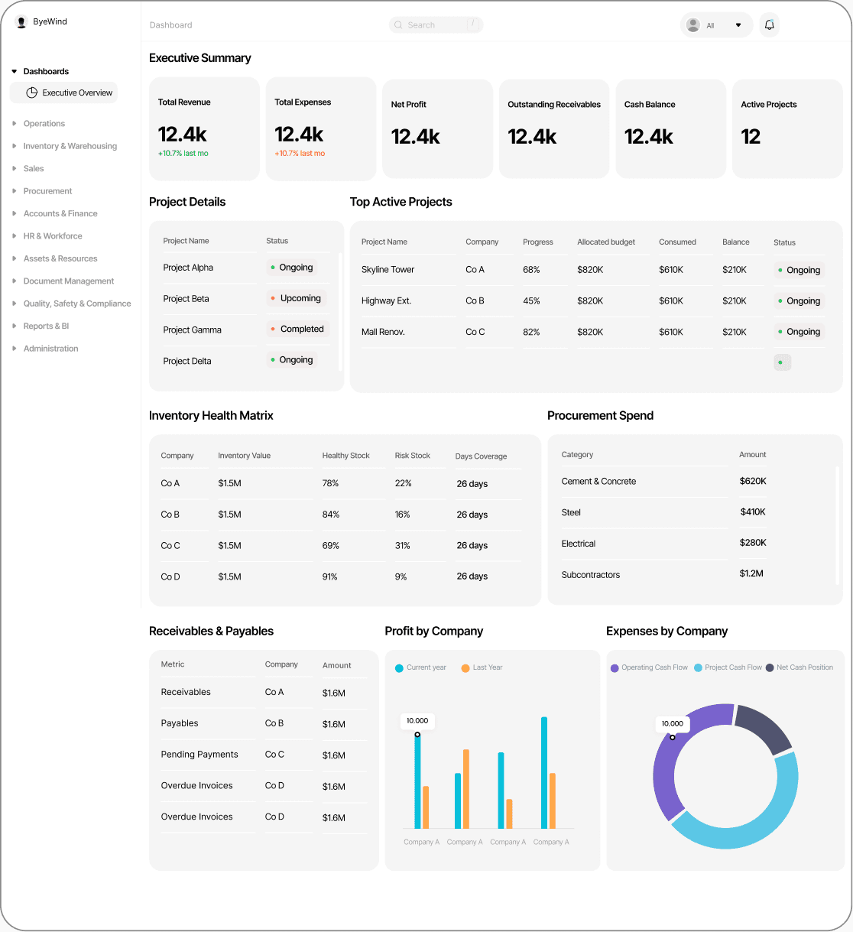Open the All user dropdown arrow
Viewport: 853px width, 932px height.
pyautogui.click(x=738, y=25)
